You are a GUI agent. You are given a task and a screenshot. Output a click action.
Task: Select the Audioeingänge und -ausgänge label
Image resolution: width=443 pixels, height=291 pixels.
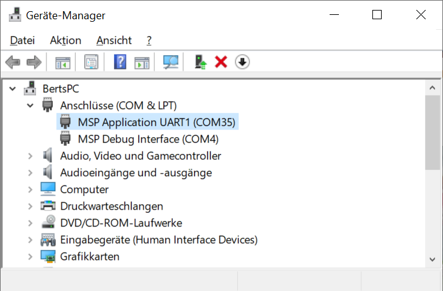coord(136,172)
